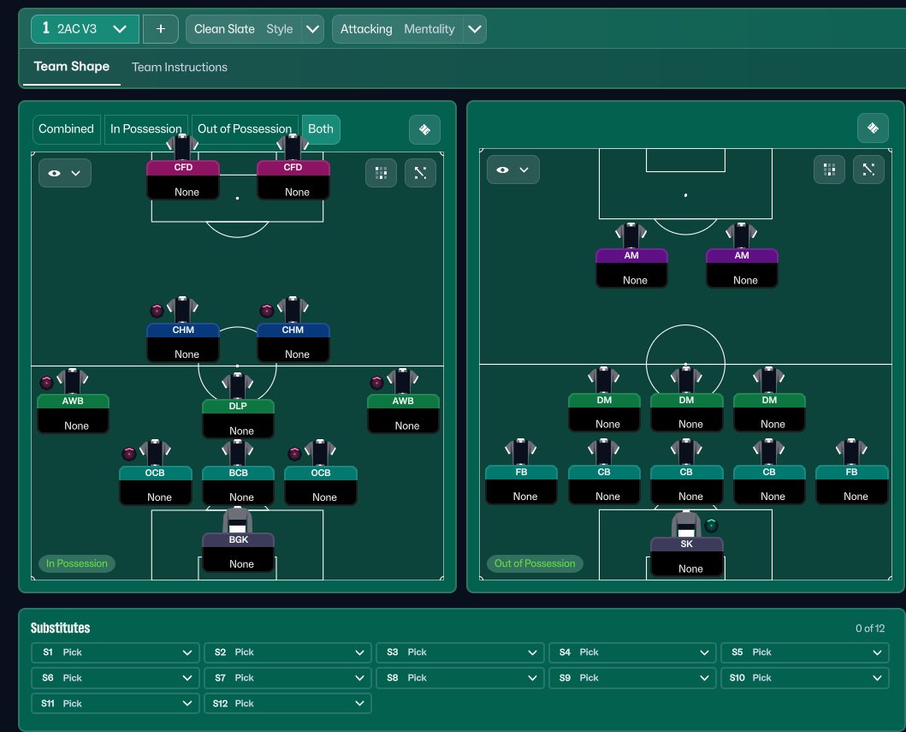
Task: Click the Substitutes heading
Action: pos(60,628)
